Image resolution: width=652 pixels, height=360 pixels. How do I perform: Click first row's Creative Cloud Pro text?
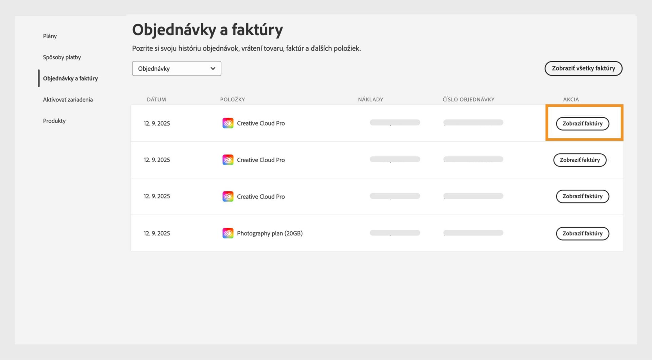pos(261,123)
